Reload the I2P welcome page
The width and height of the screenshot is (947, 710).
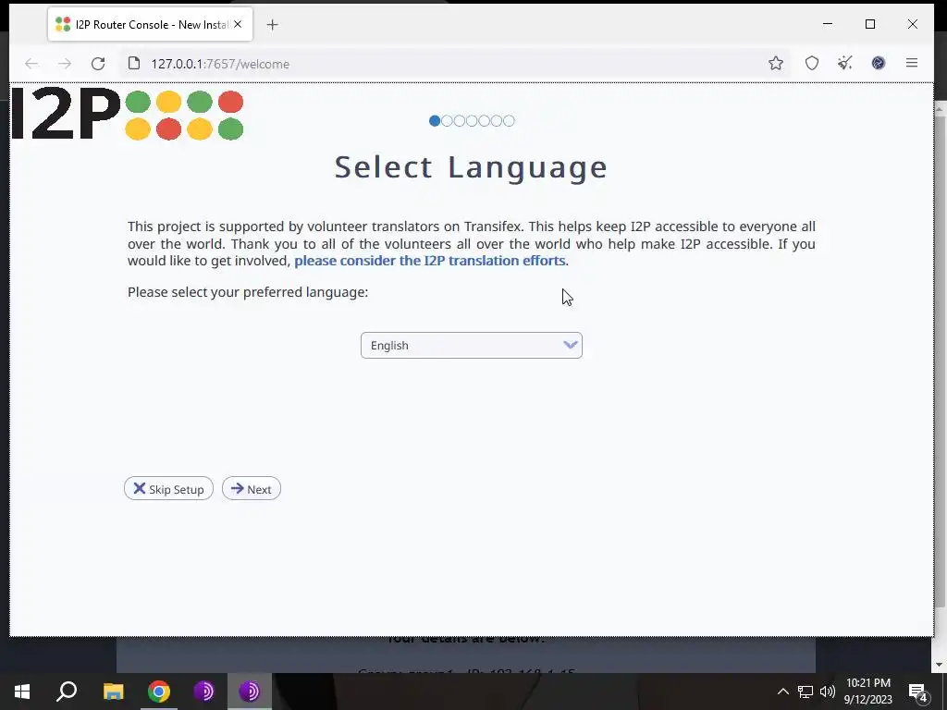(x=98, y=64)
